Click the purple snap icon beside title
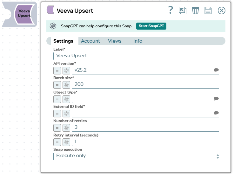Image resolution: width=234 pixels, height=174 pixels. coord(50,10)
